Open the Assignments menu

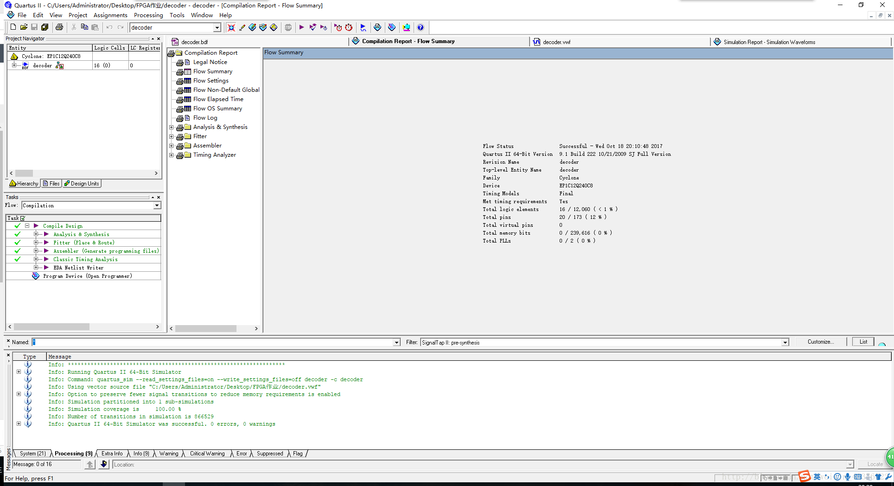110,15
